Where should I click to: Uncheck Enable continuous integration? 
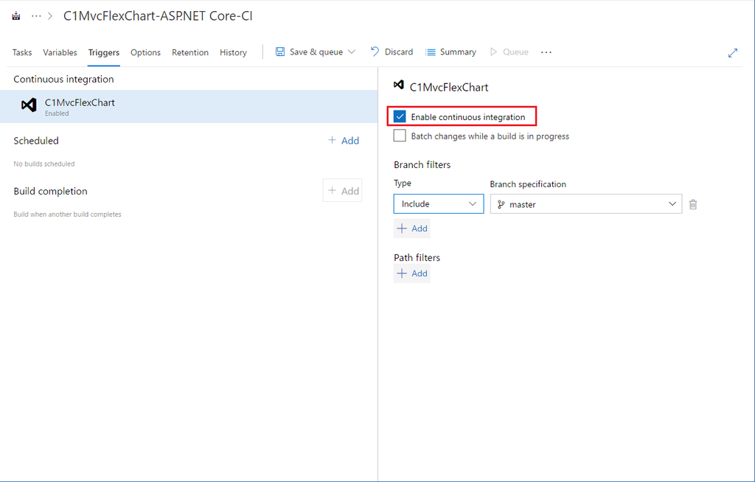[x=400, y=116]
